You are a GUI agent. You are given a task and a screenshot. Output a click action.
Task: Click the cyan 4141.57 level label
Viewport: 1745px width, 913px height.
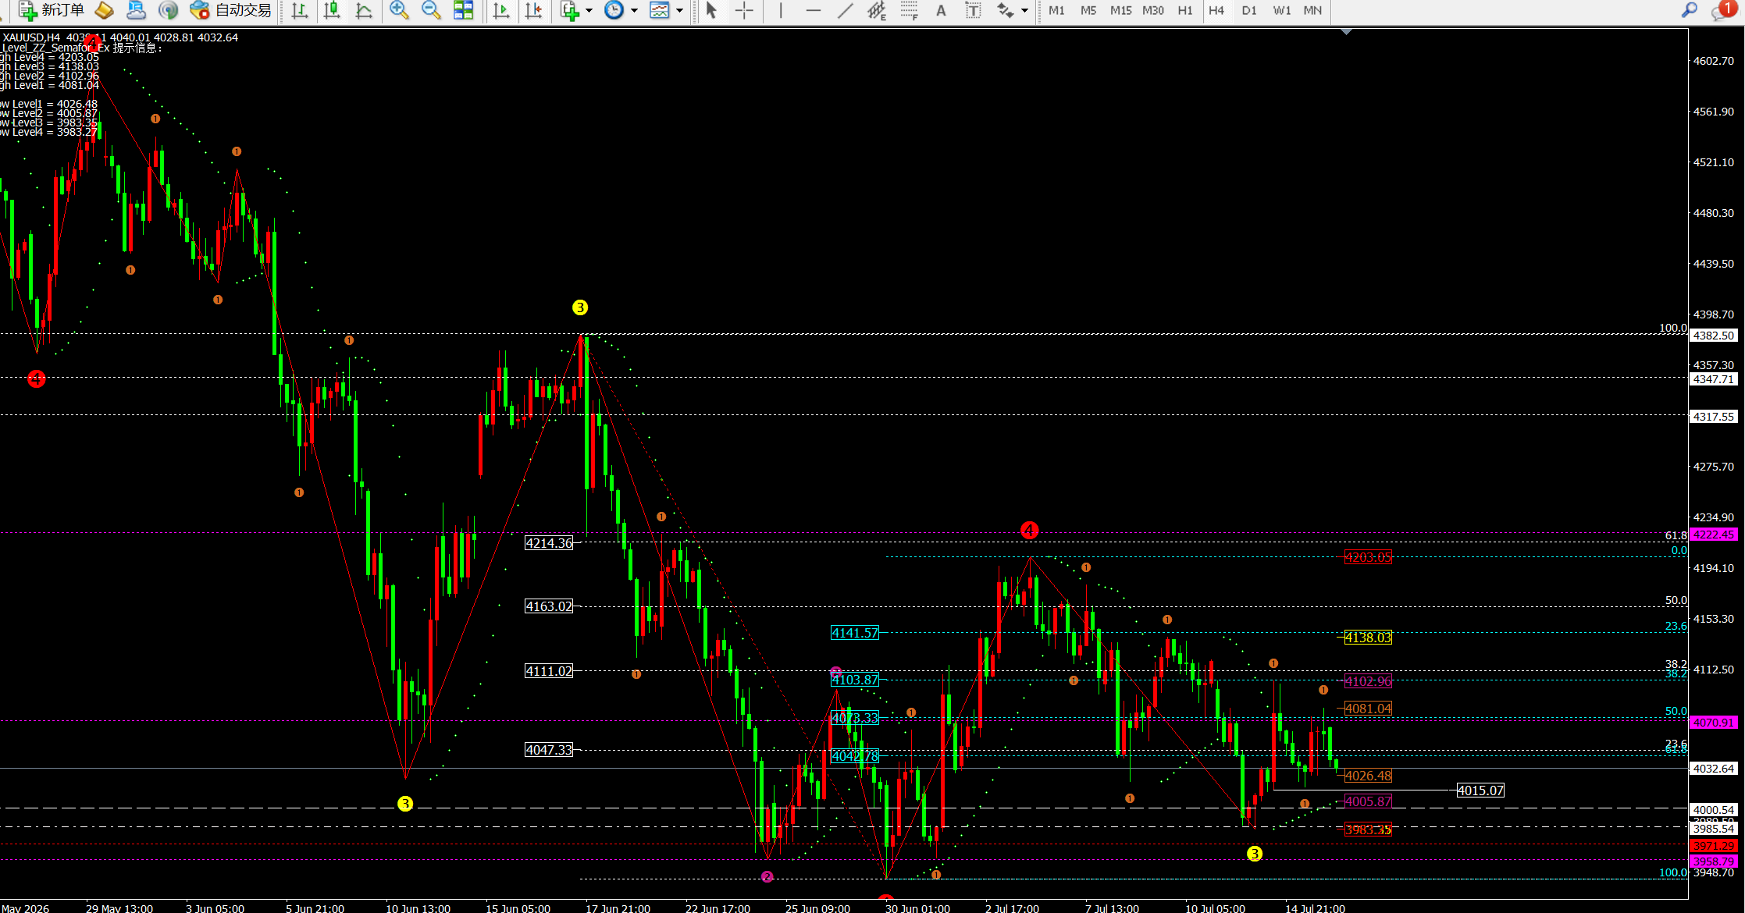click(x=855, y=633)
